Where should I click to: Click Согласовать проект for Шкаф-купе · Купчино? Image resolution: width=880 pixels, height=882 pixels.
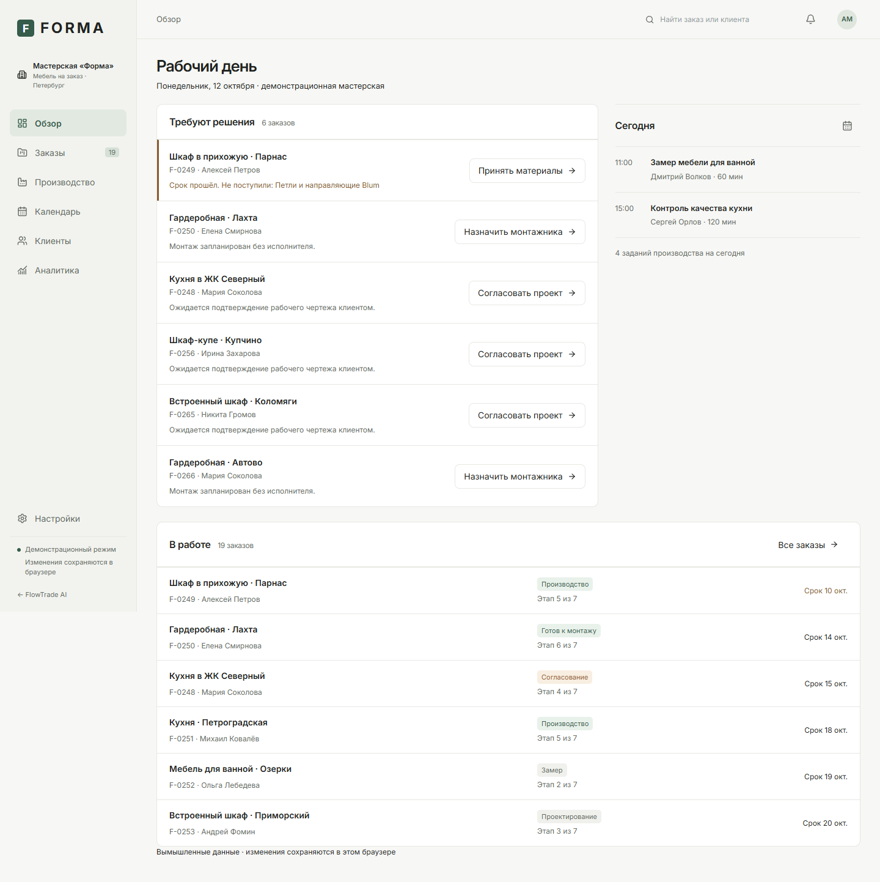[527, 354]
